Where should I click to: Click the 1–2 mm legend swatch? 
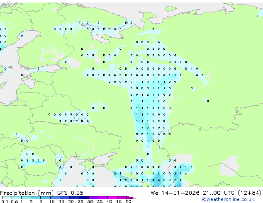[x=26, y=198]
